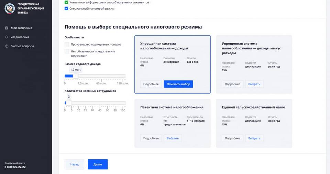Screen dimensions: 330x174
Task: Click the government emblem logo icon
Action: click(9, 8)
